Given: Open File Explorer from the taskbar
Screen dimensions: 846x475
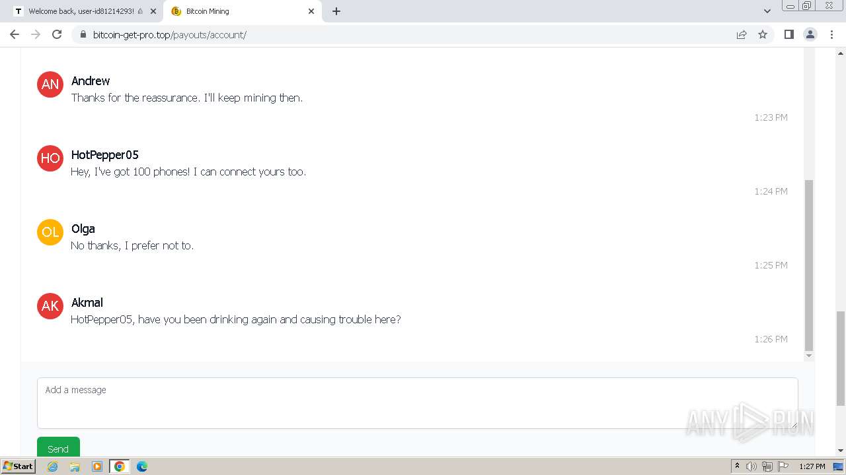Looking at the screenshot, I should pos(75,466).
